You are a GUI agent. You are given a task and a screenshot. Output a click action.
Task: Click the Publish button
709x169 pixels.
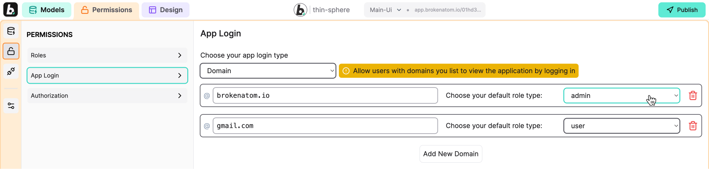(x=682, y=10)
